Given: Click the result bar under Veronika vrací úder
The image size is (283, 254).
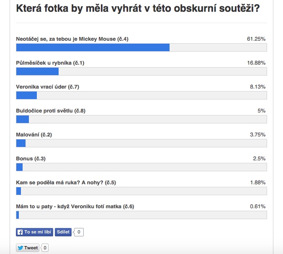Looking at the screenshot, I should coord(141,95).
